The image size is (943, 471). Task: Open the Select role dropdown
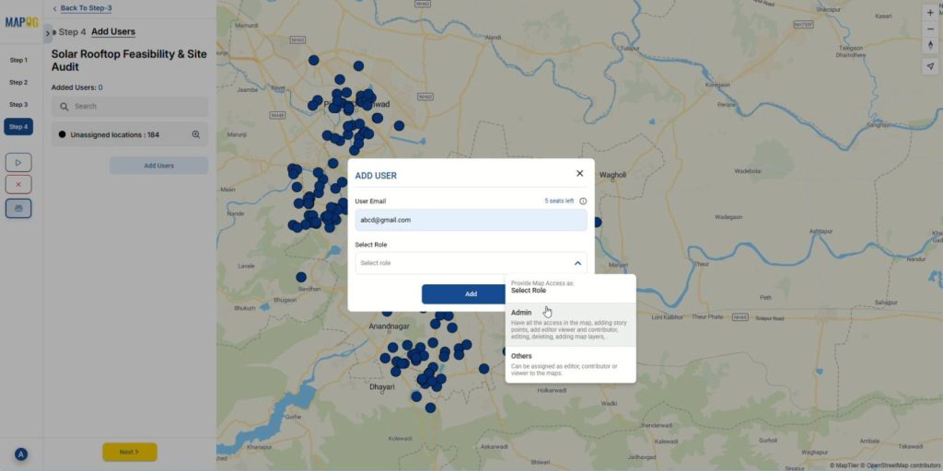pyautogui.click(x=471, y=263)
